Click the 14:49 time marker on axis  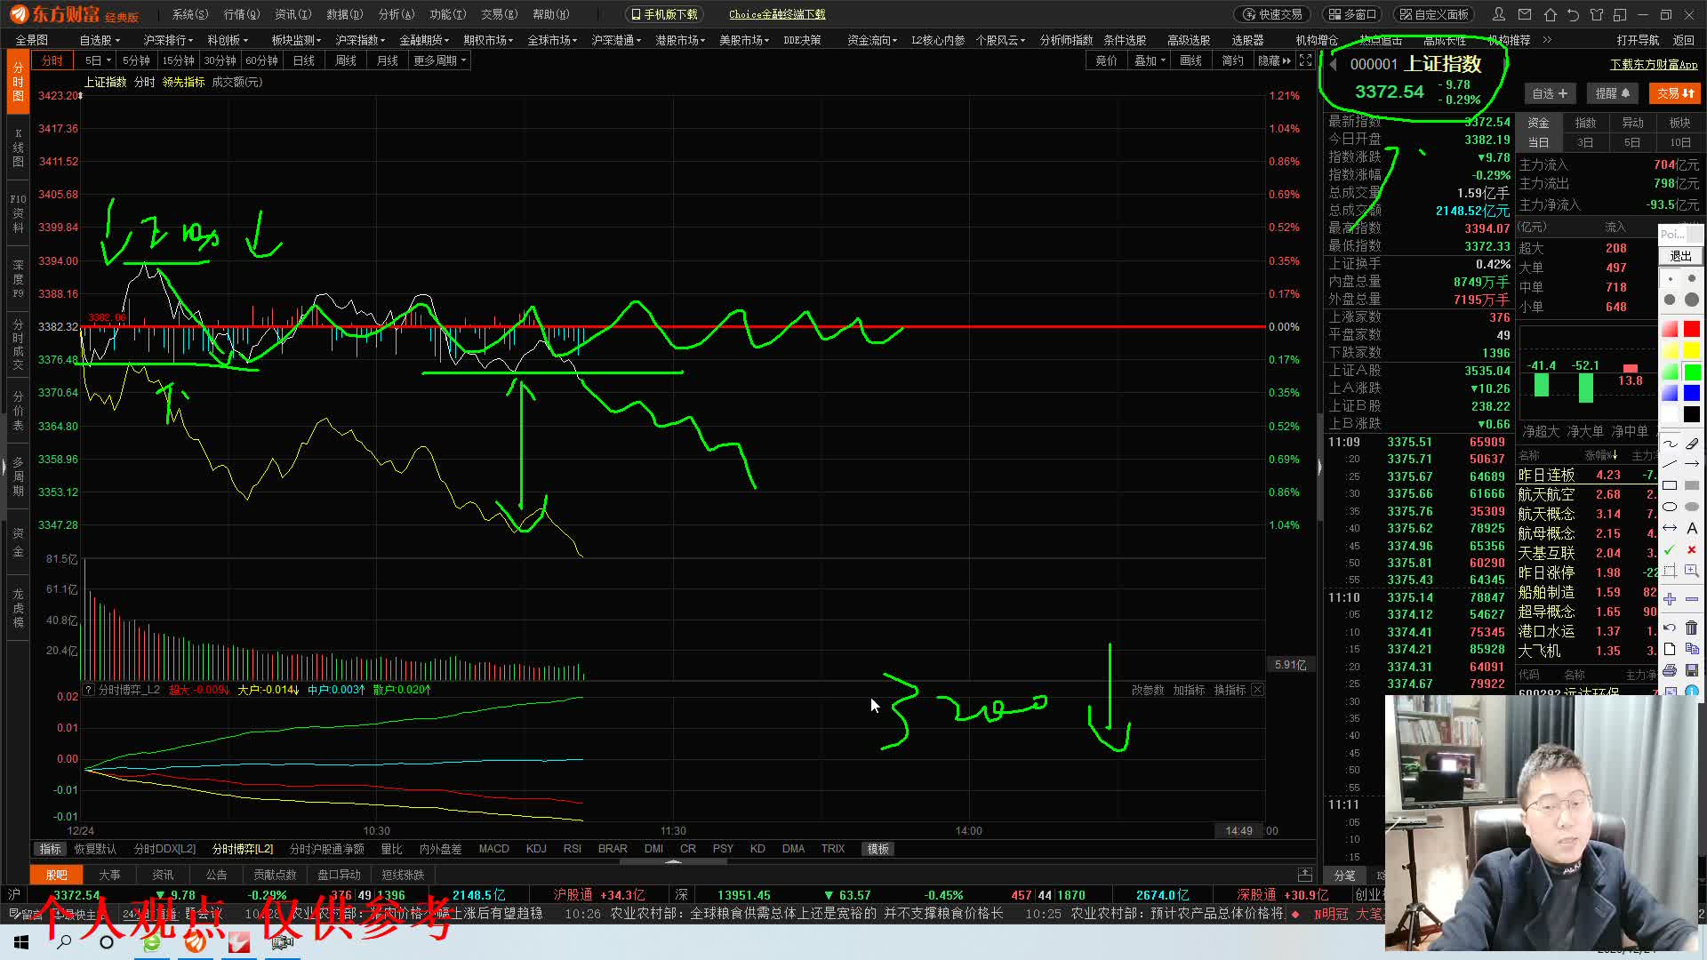click(1238, 831)
